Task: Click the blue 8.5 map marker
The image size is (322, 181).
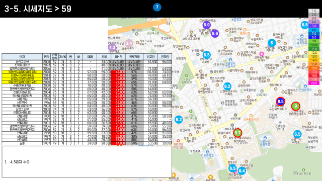Action: [280, 102]
